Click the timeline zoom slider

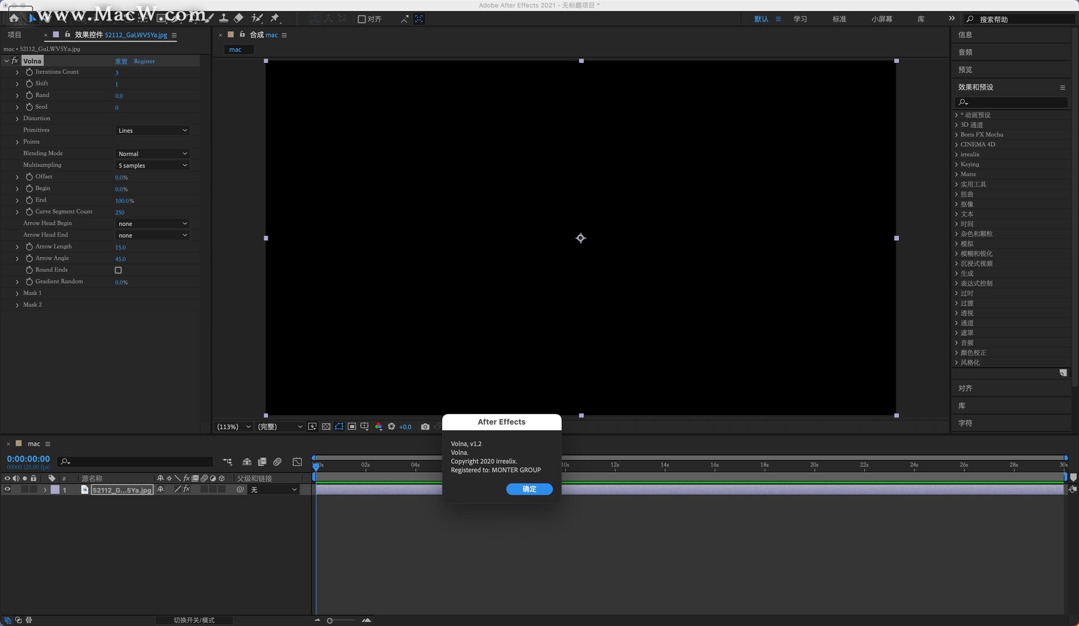coord(330,620)
